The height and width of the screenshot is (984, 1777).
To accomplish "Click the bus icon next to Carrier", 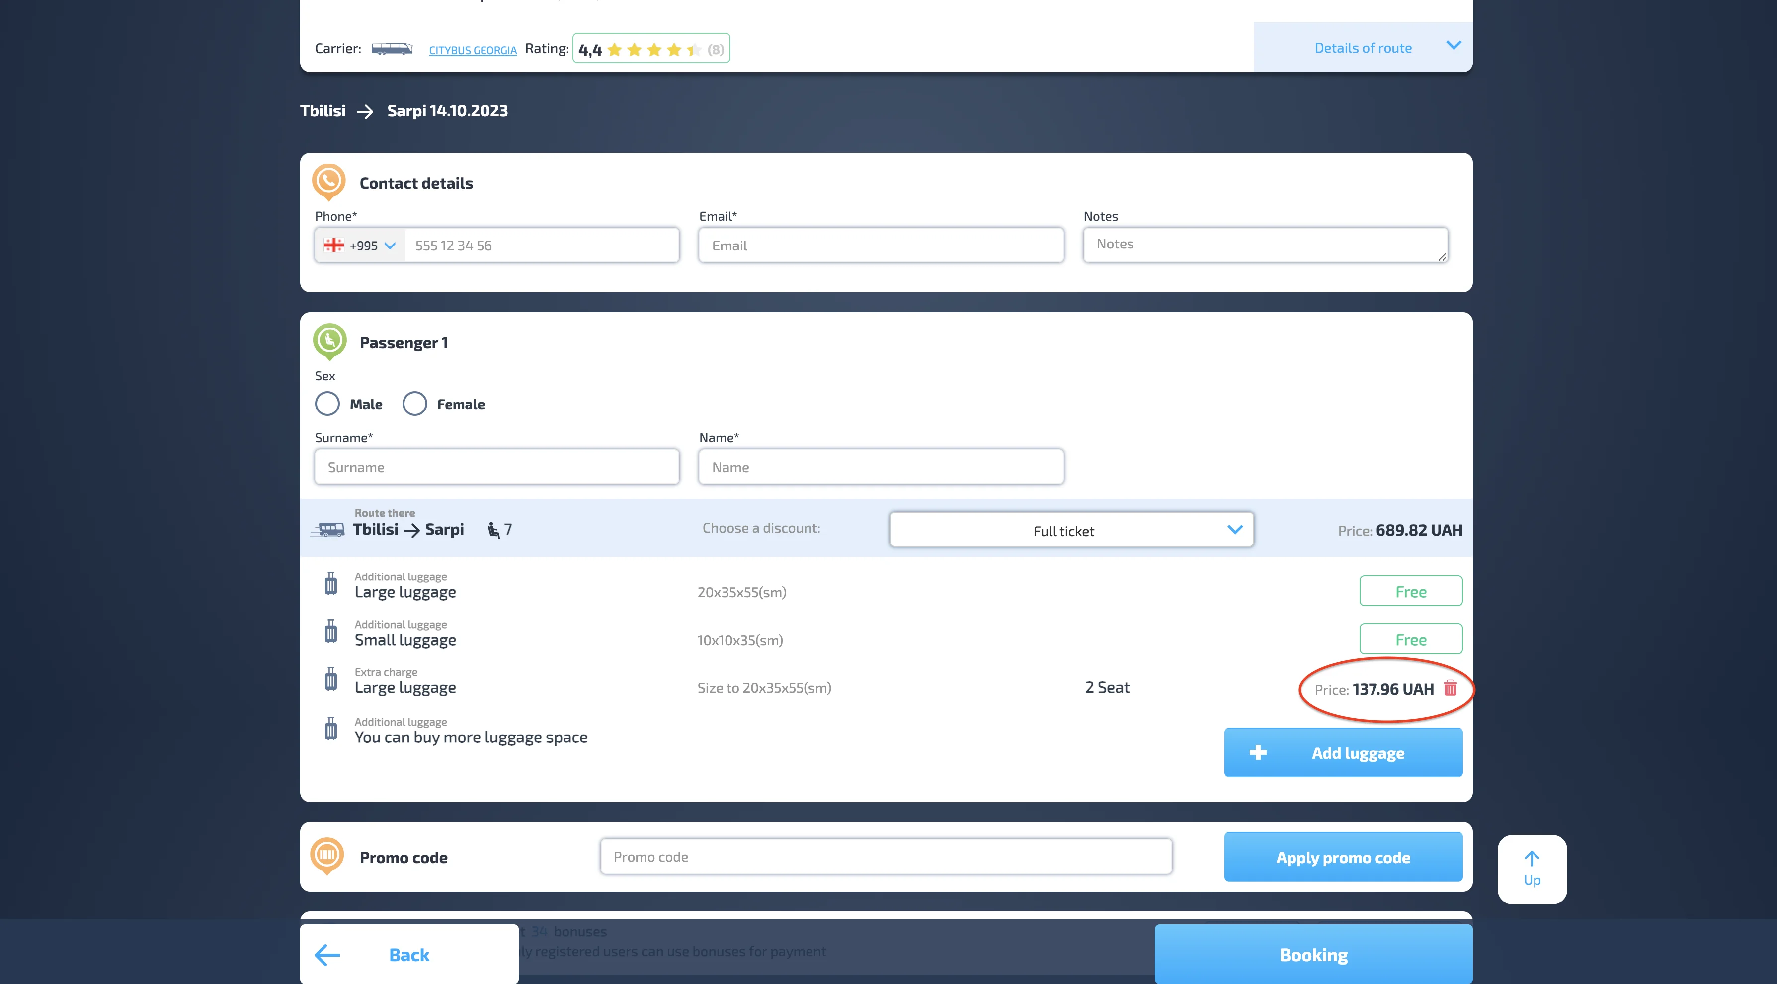I will click(x=392, y=48).
